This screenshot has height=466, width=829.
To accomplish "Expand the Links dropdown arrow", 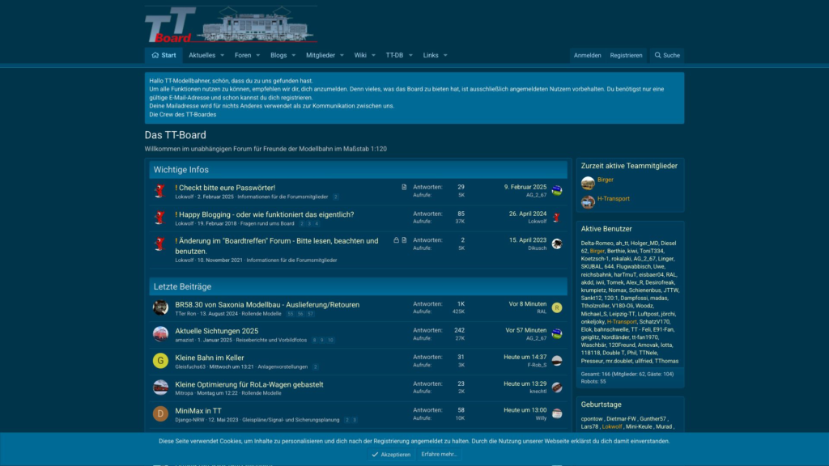I will pyautogui.click(x=445, y=56).
